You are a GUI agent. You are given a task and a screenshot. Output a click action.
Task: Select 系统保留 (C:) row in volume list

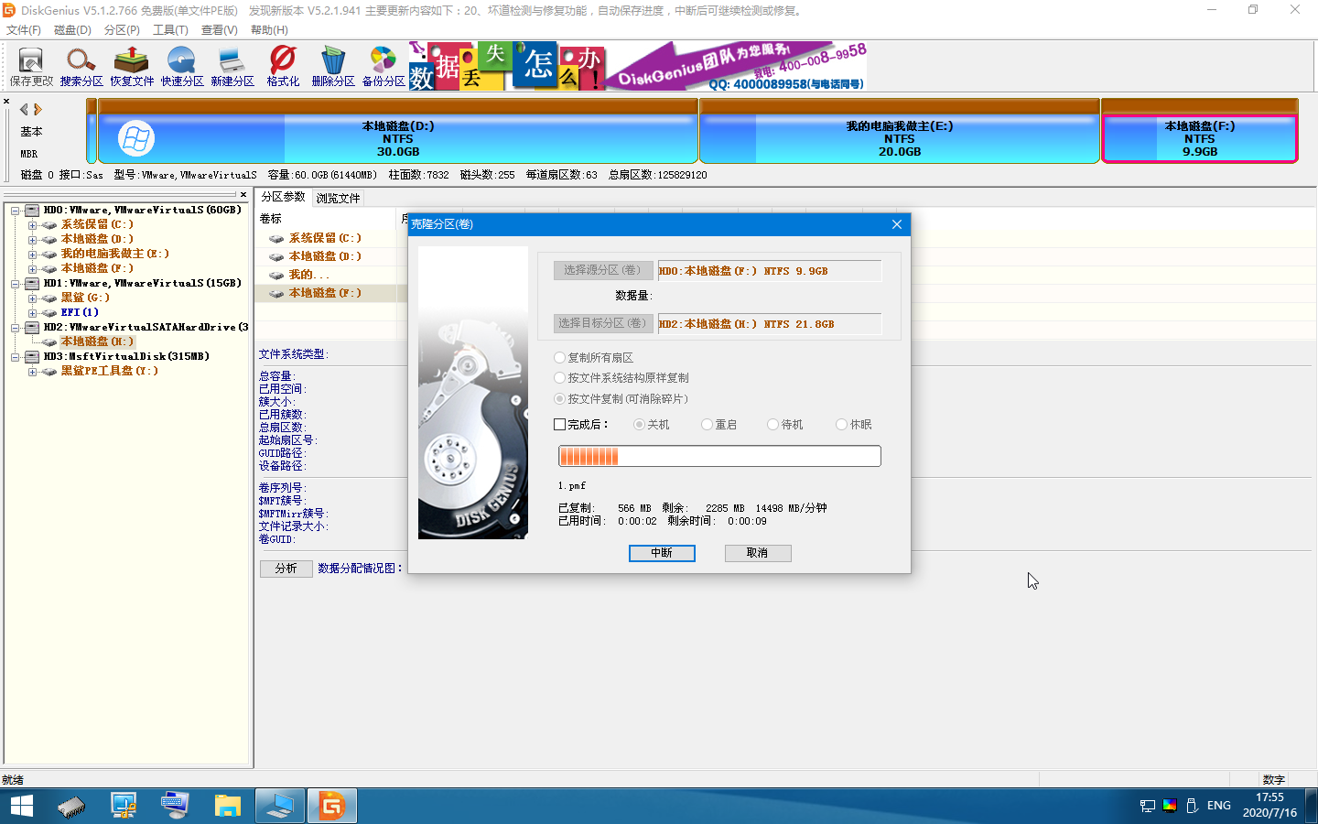(325, 238)
